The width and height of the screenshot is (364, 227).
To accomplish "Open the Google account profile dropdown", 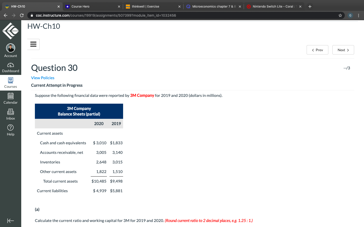I will pyautogui.click(x=350, y=15).
